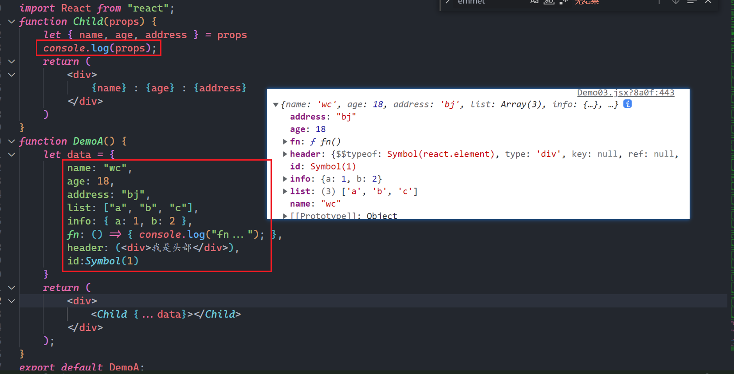Viewport: 734px width, 374px height.
Task: Click the closing </div> tag in DemoA
Action: [x=85, y=327]
